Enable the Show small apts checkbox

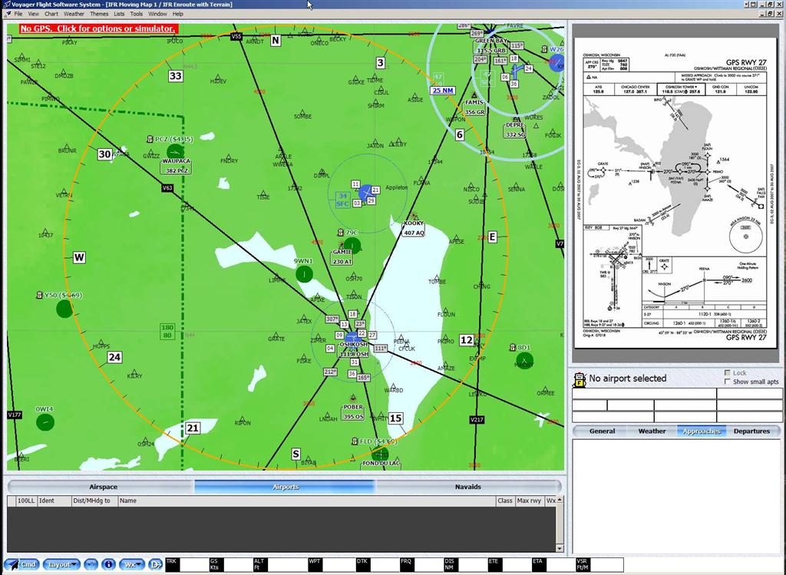(728, 382)
